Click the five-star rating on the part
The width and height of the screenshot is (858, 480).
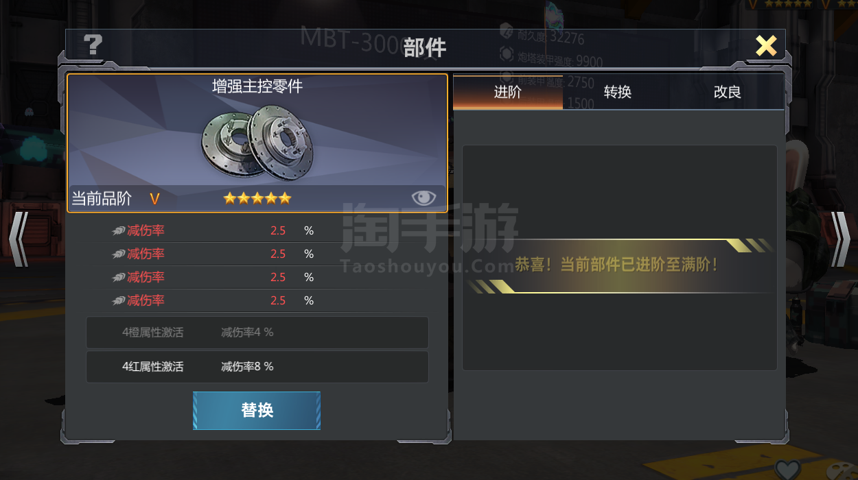coord(257,198)
